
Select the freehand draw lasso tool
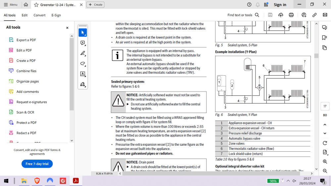[x=82, y=63]
